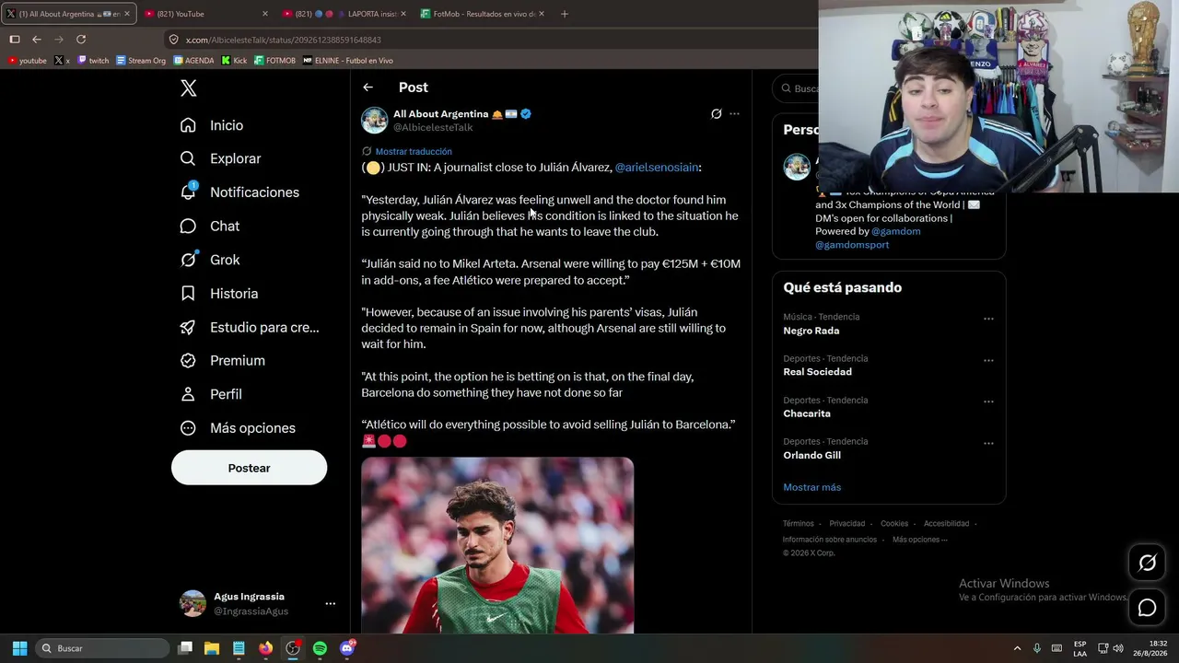
Task: Open more options for Chacarita trend
Action: (x=988, y=401)
